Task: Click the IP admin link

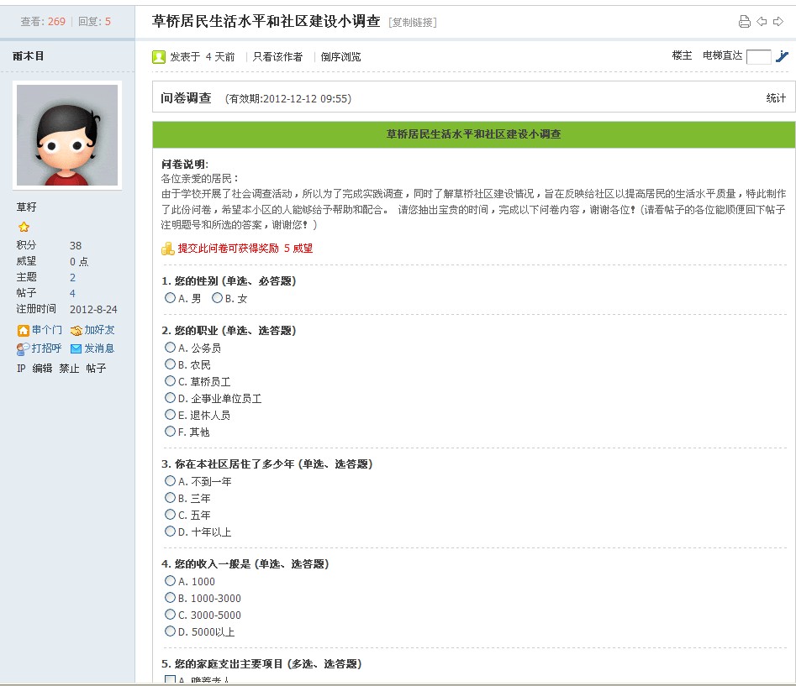Action: coord(21,368)
